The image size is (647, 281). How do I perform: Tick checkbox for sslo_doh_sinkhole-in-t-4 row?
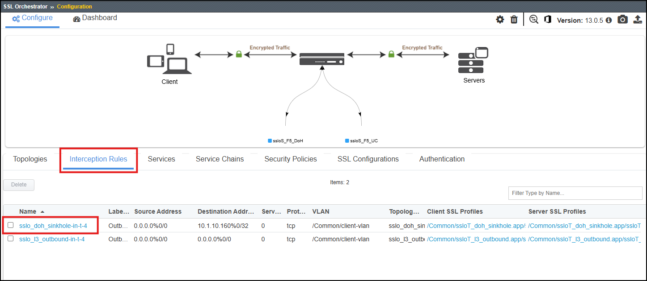11,226
